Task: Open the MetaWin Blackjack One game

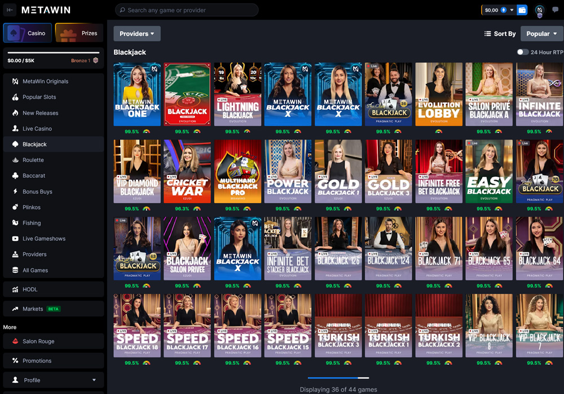Action: coord(137,95)
